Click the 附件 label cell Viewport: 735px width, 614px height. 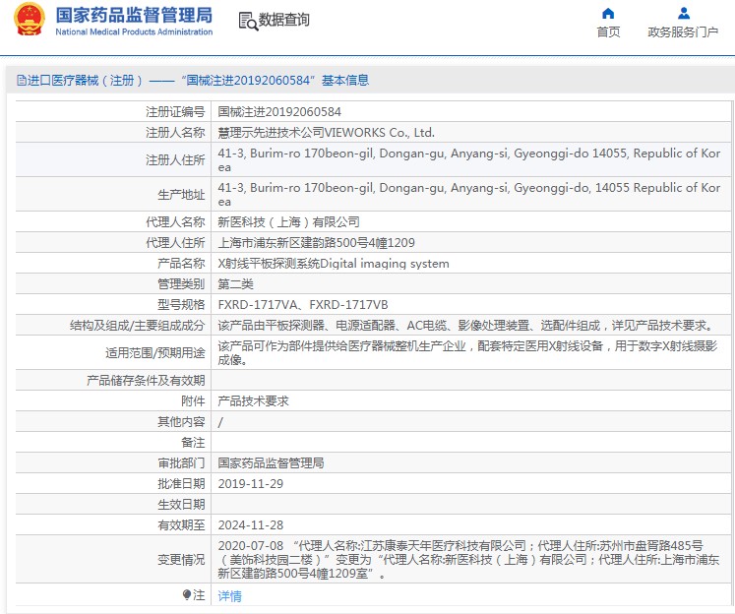coord(113,400)
